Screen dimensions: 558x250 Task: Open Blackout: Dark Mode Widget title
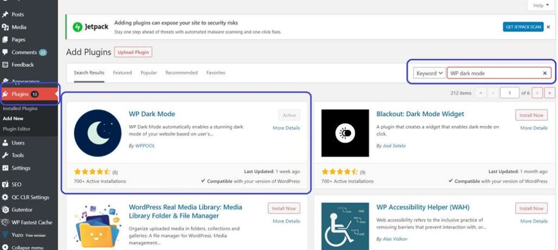tap(420, 114)
